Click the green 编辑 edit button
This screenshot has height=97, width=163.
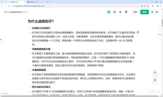coord(145,12)
